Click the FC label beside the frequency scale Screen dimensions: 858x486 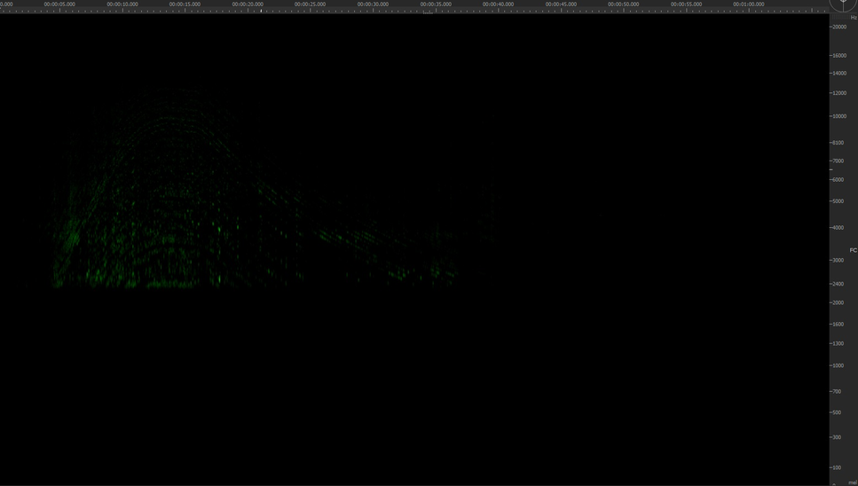tap(853, 250)
